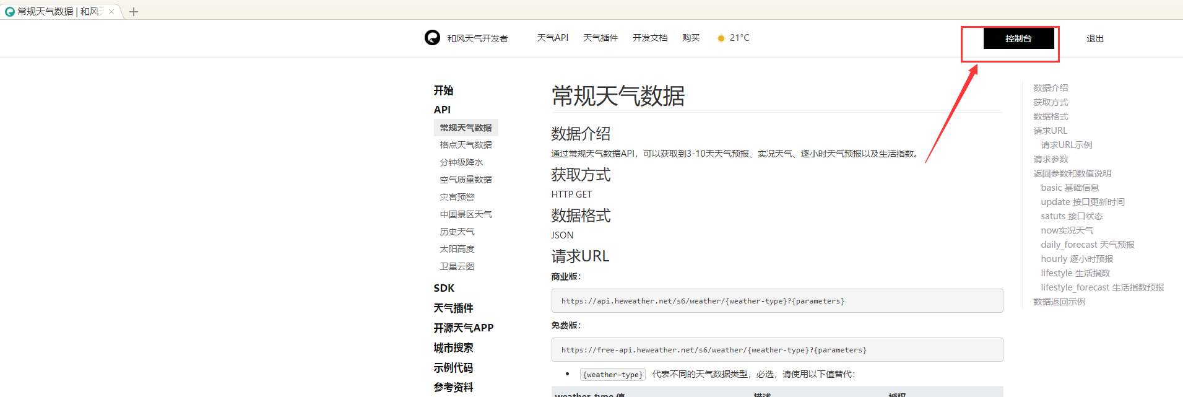1183x397 pixels.
Task: Click the 请求URL section heading
Action: click(x=580, y=256)
